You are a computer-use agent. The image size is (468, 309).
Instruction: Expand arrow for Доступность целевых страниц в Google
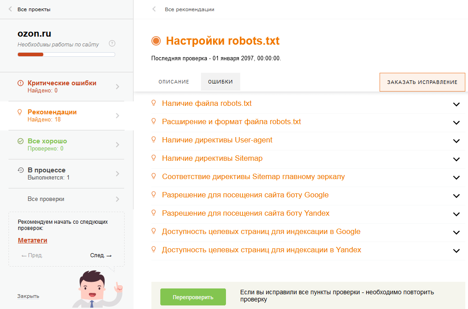456,233
